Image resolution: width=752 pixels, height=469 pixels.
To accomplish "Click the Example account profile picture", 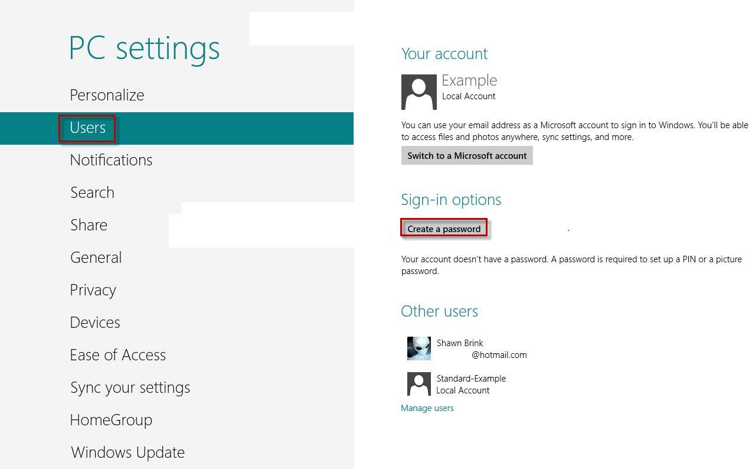I will tap(418, 92).
